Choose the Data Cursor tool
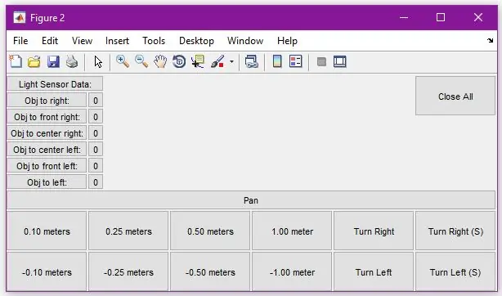Screen dimensions: 502x296 [x=198, y=61]
